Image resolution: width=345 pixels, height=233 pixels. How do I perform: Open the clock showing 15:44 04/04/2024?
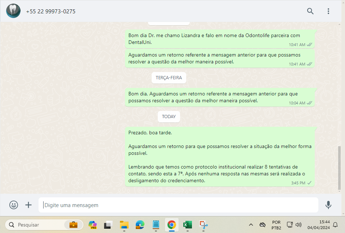point(319,225)
